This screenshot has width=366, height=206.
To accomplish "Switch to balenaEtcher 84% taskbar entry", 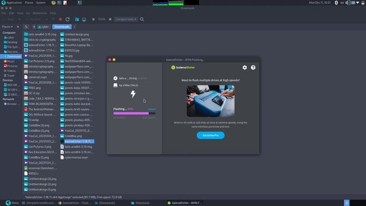I will [x=185, y=203].
